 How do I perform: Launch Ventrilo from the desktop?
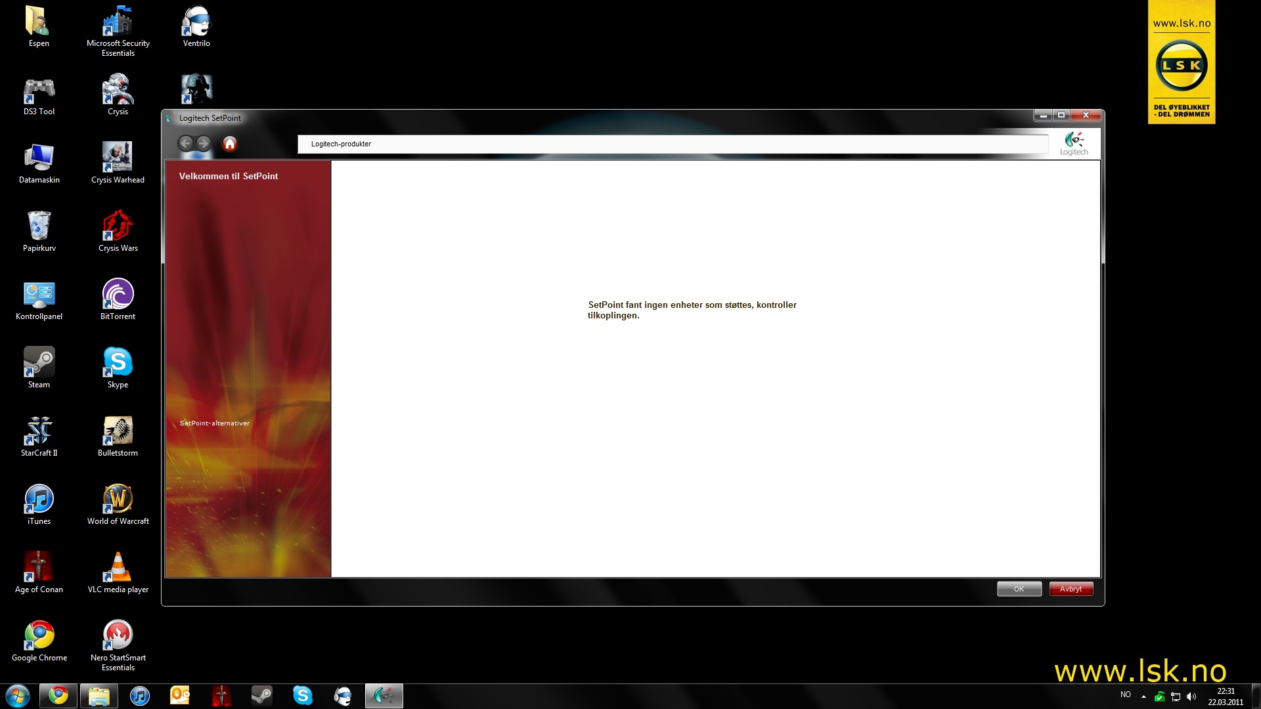[196, 27]
